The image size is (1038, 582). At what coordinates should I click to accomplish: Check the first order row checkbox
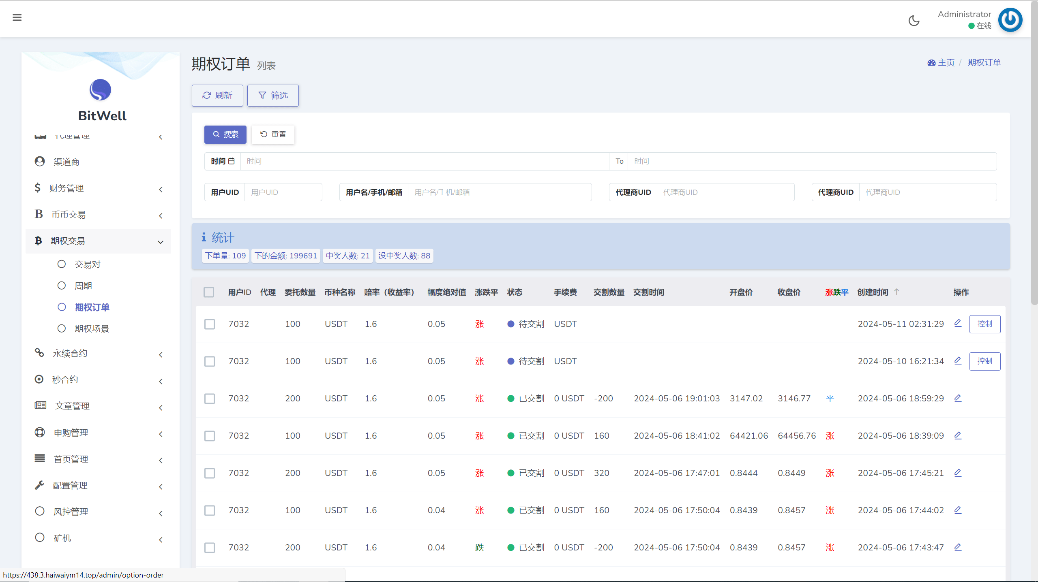(x=210, y=324)
